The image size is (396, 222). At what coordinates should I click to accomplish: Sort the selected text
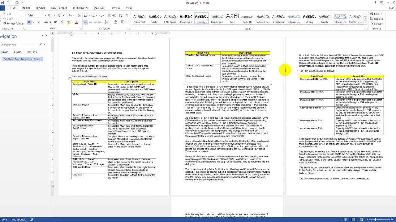coord(121,15)
